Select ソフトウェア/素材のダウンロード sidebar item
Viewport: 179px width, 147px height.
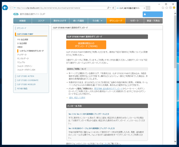click(31, 51)
